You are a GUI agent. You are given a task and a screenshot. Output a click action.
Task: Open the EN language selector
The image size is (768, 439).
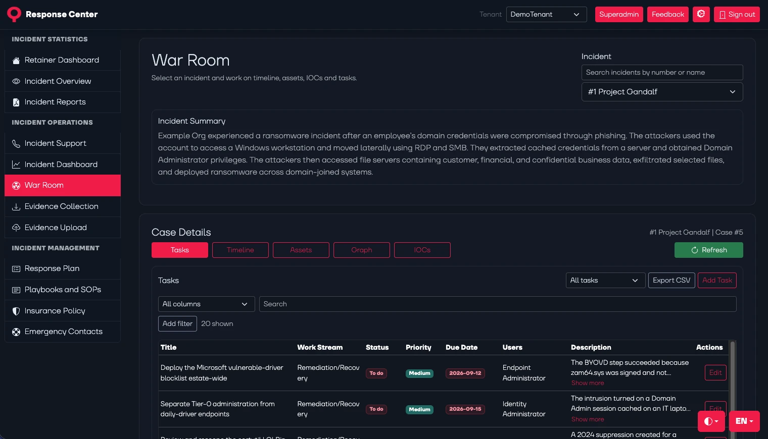coord(744,421)
